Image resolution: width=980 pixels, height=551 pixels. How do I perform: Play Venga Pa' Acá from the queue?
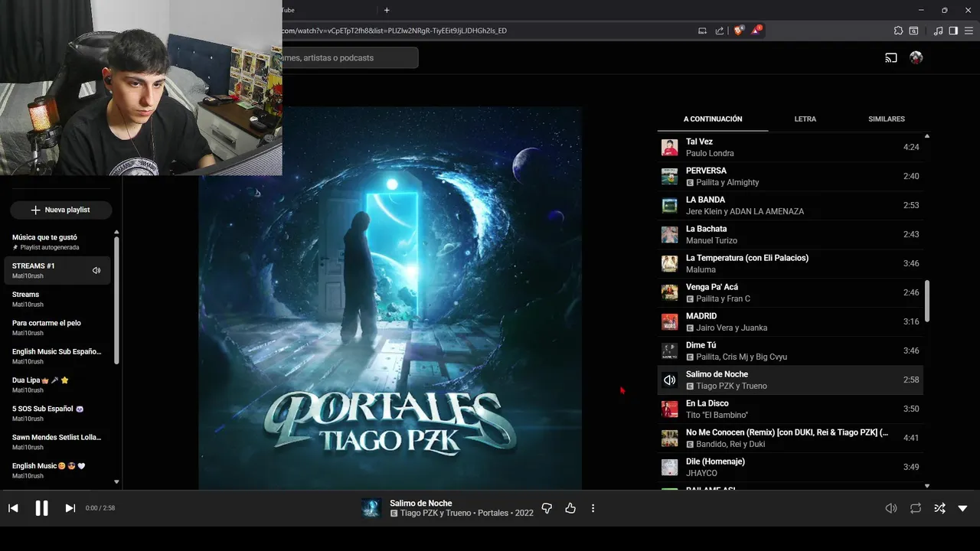pyautogui.click(x=790, y=292)
